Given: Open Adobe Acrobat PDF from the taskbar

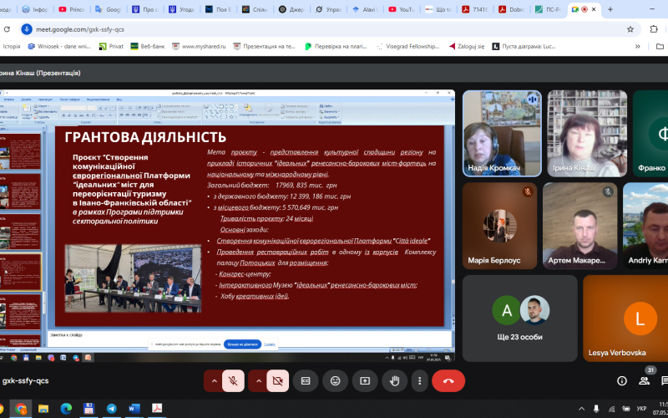Looking at the screenshot, I should click(157, 409).
